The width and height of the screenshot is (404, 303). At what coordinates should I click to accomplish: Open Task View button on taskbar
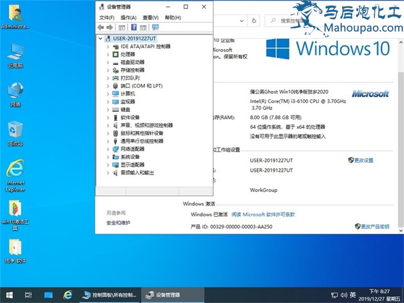(x=28, y=295)
